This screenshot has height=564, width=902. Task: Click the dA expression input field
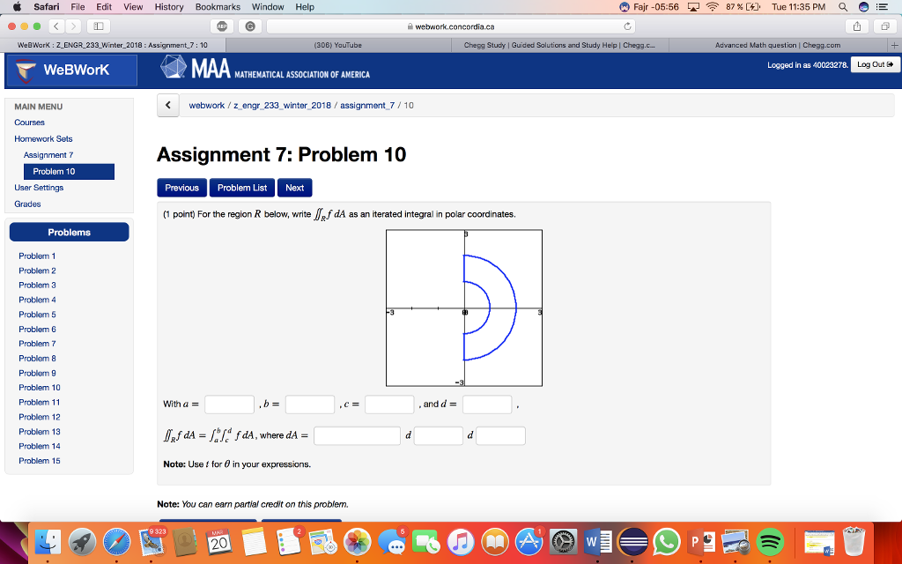coord(357,435)
